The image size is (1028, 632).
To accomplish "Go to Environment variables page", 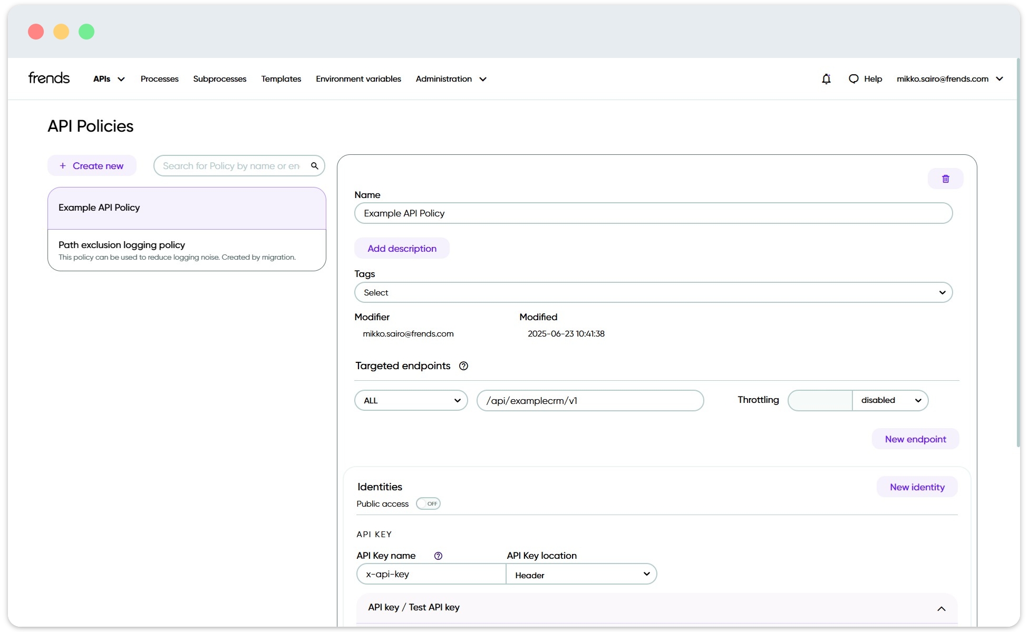I will pyautogui.click(x=358, y=79).
